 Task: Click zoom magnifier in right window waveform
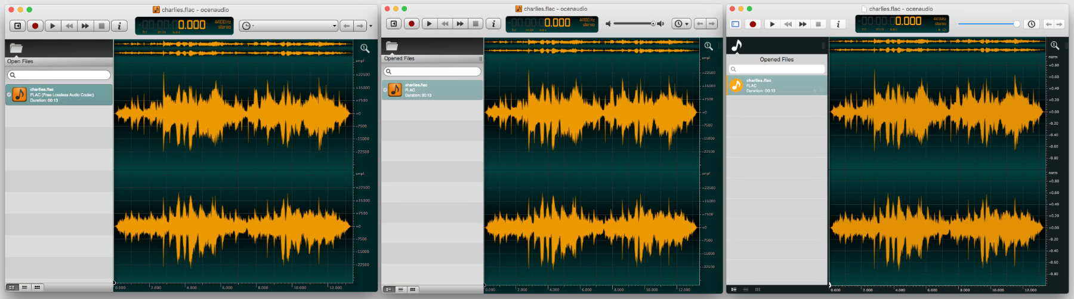pyautogui.click(x=1055, y=45)
